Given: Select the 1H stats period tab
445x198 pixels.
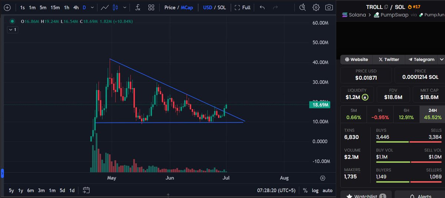Looking at the screenshot, I should click(x=380, y=114).
